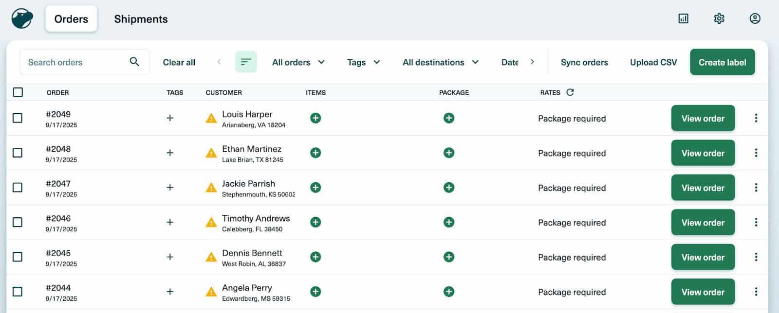This screenshot has height=313, width=779.
Task: Add a package to order #2047
Action: (x=449, y=188)
